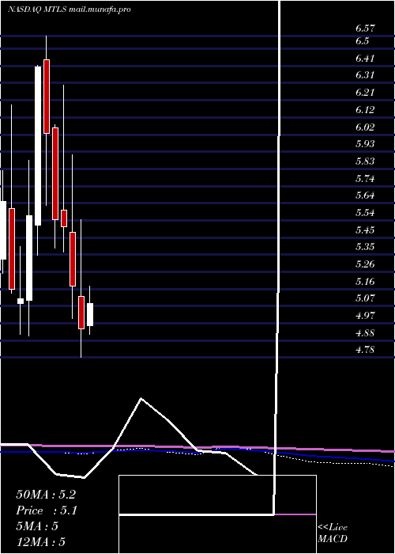Click the 6.57 price label
Viewport: 395px width, 554px height.
pos(365,28)
